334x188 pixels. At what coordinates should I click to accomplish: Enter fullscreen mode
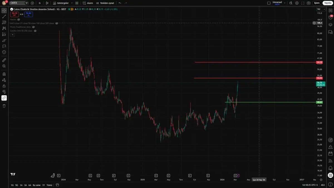tap(303, 3)
